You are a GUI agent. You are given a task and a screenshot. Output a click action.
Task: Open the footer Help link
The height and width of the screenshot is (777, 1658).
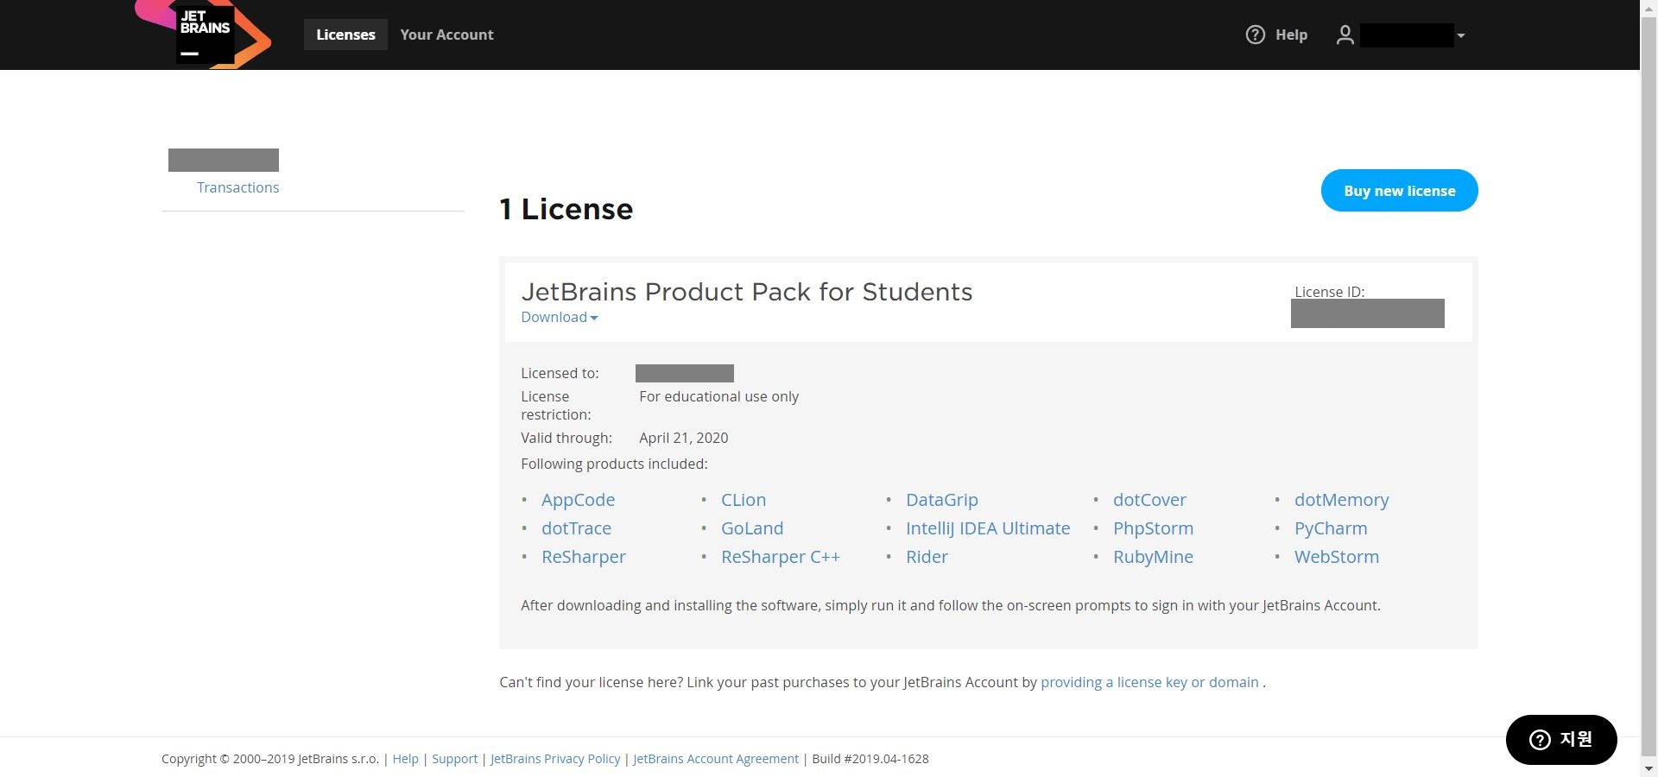click(405, 759)
